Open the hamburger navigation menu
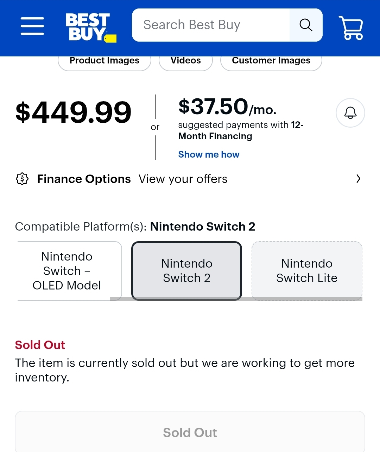Image resolution: width=380 pixels, height=452 pixels. (x=32, y=26)
